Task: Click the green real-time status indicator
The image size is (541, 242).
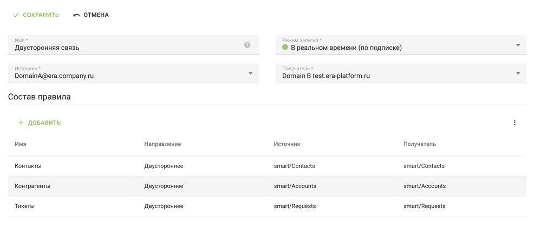Action: click(x=285, y=48)
